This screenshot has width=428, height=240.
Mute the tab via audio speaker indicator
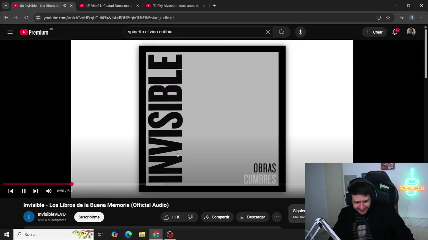pyautogui.click(x=65, y=6)
